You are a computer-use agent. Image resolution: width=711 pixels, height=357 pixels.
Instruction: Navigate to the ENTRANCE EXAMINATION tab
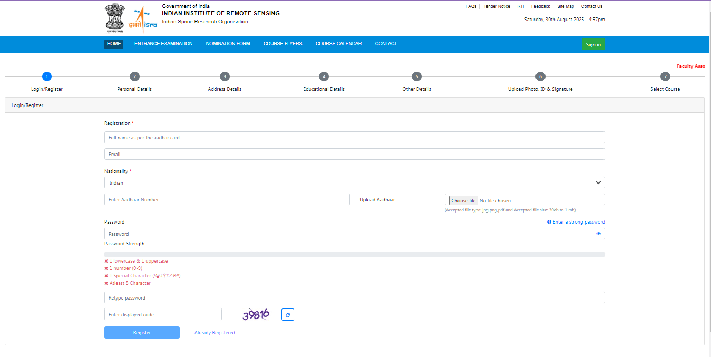click(163, 44)
